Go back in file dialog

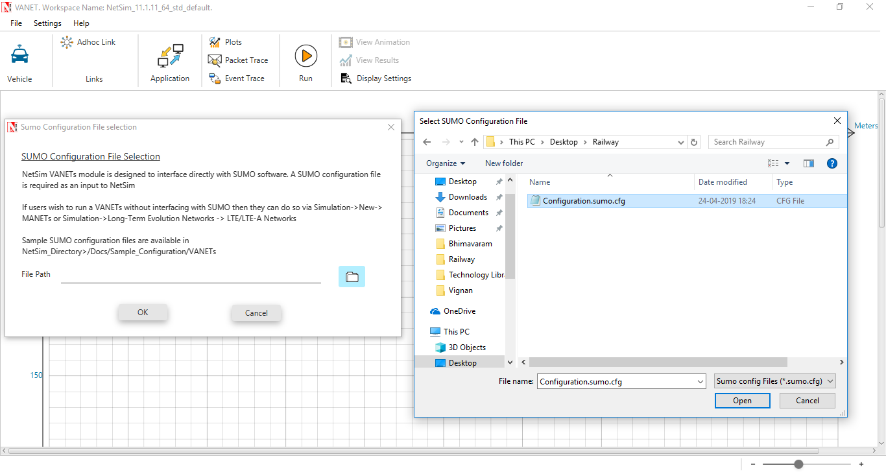coord(427,142)
